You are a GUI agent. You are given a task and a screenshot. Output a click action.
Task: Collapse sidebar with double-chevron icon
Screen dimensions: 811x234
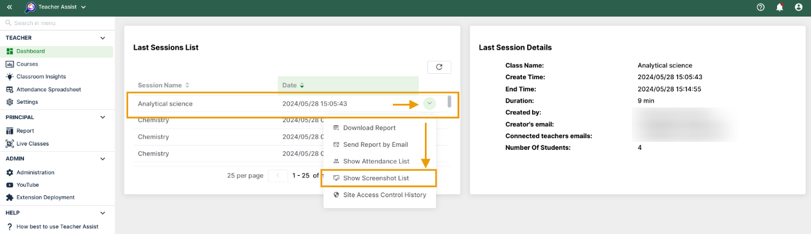point(9,7)
